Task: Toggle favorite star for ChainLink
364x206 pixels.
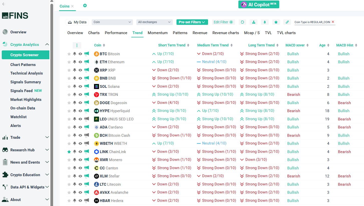Action: click(69, 152)
